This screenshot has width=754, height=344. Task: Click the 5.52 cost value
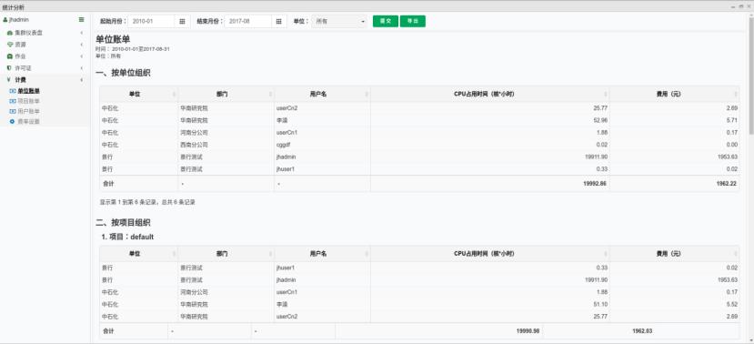[732, 305]
